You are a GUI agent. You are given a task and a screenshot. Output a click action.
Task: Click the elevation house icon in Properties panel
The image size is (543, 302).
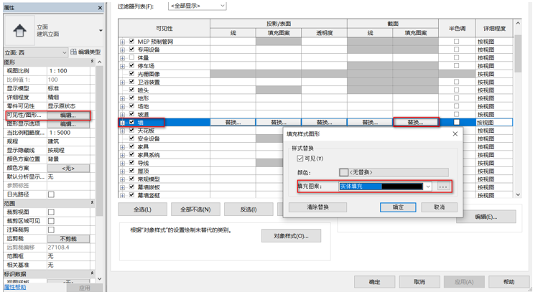pos(19,31)
